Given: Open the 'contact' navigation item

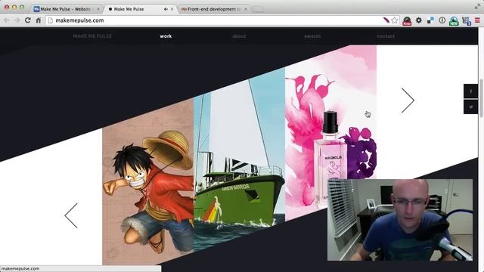Looking at the screenshot, I should [x=386, y=36].
